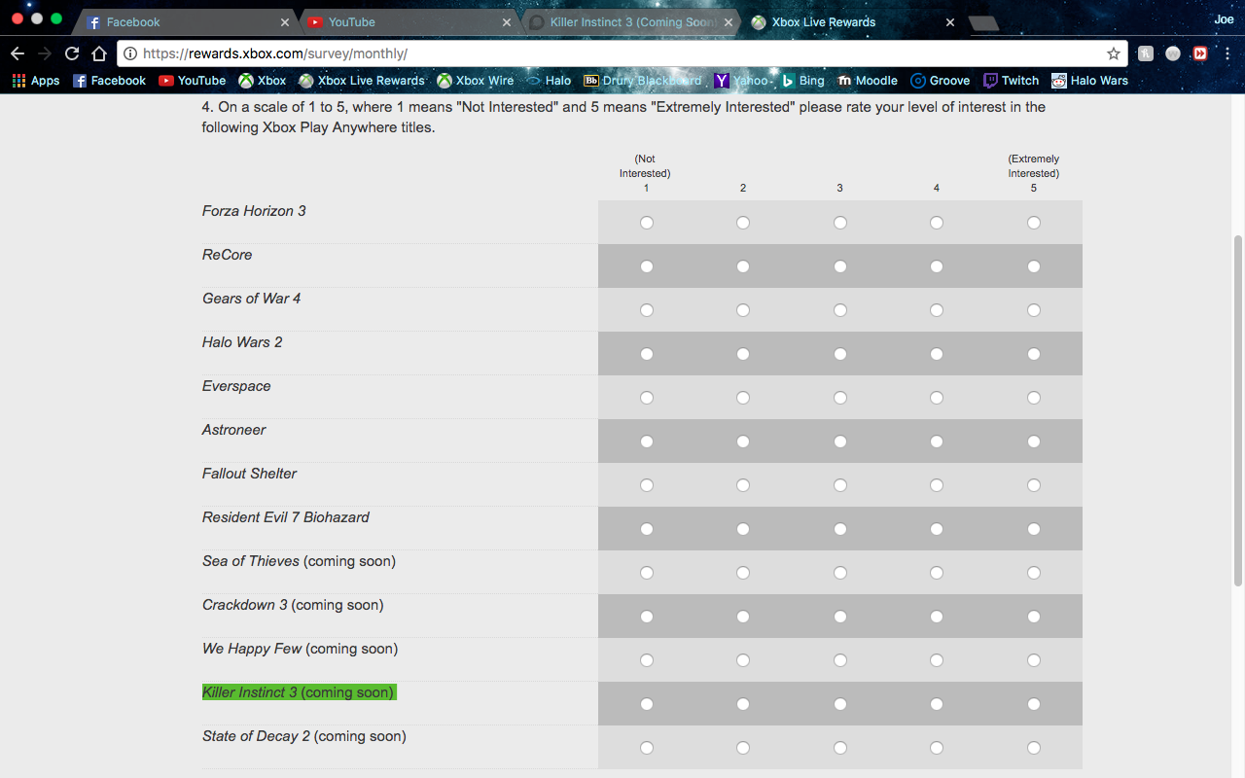Rate Halo Wars 2 as 5

[1034, 354]
